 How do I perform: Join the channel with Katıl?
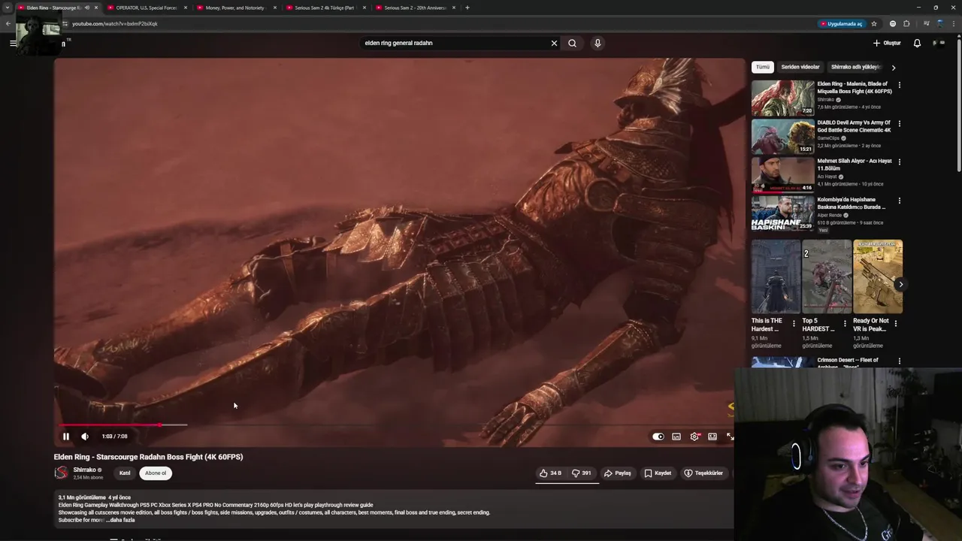125,473
